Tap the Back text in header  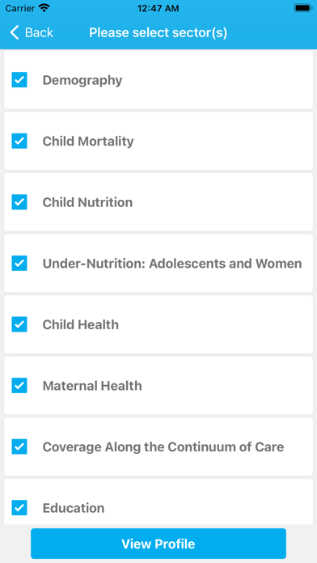(39, 32)
